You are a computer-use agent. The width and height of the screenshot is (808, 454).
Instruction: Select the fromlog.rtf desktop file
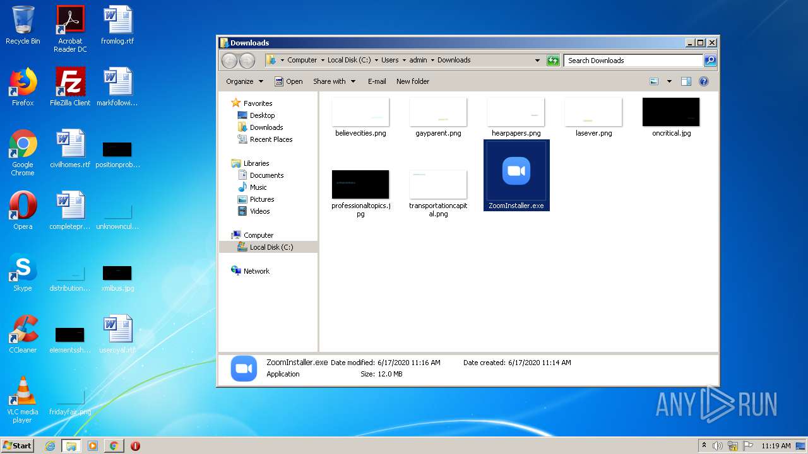(117, 25)
